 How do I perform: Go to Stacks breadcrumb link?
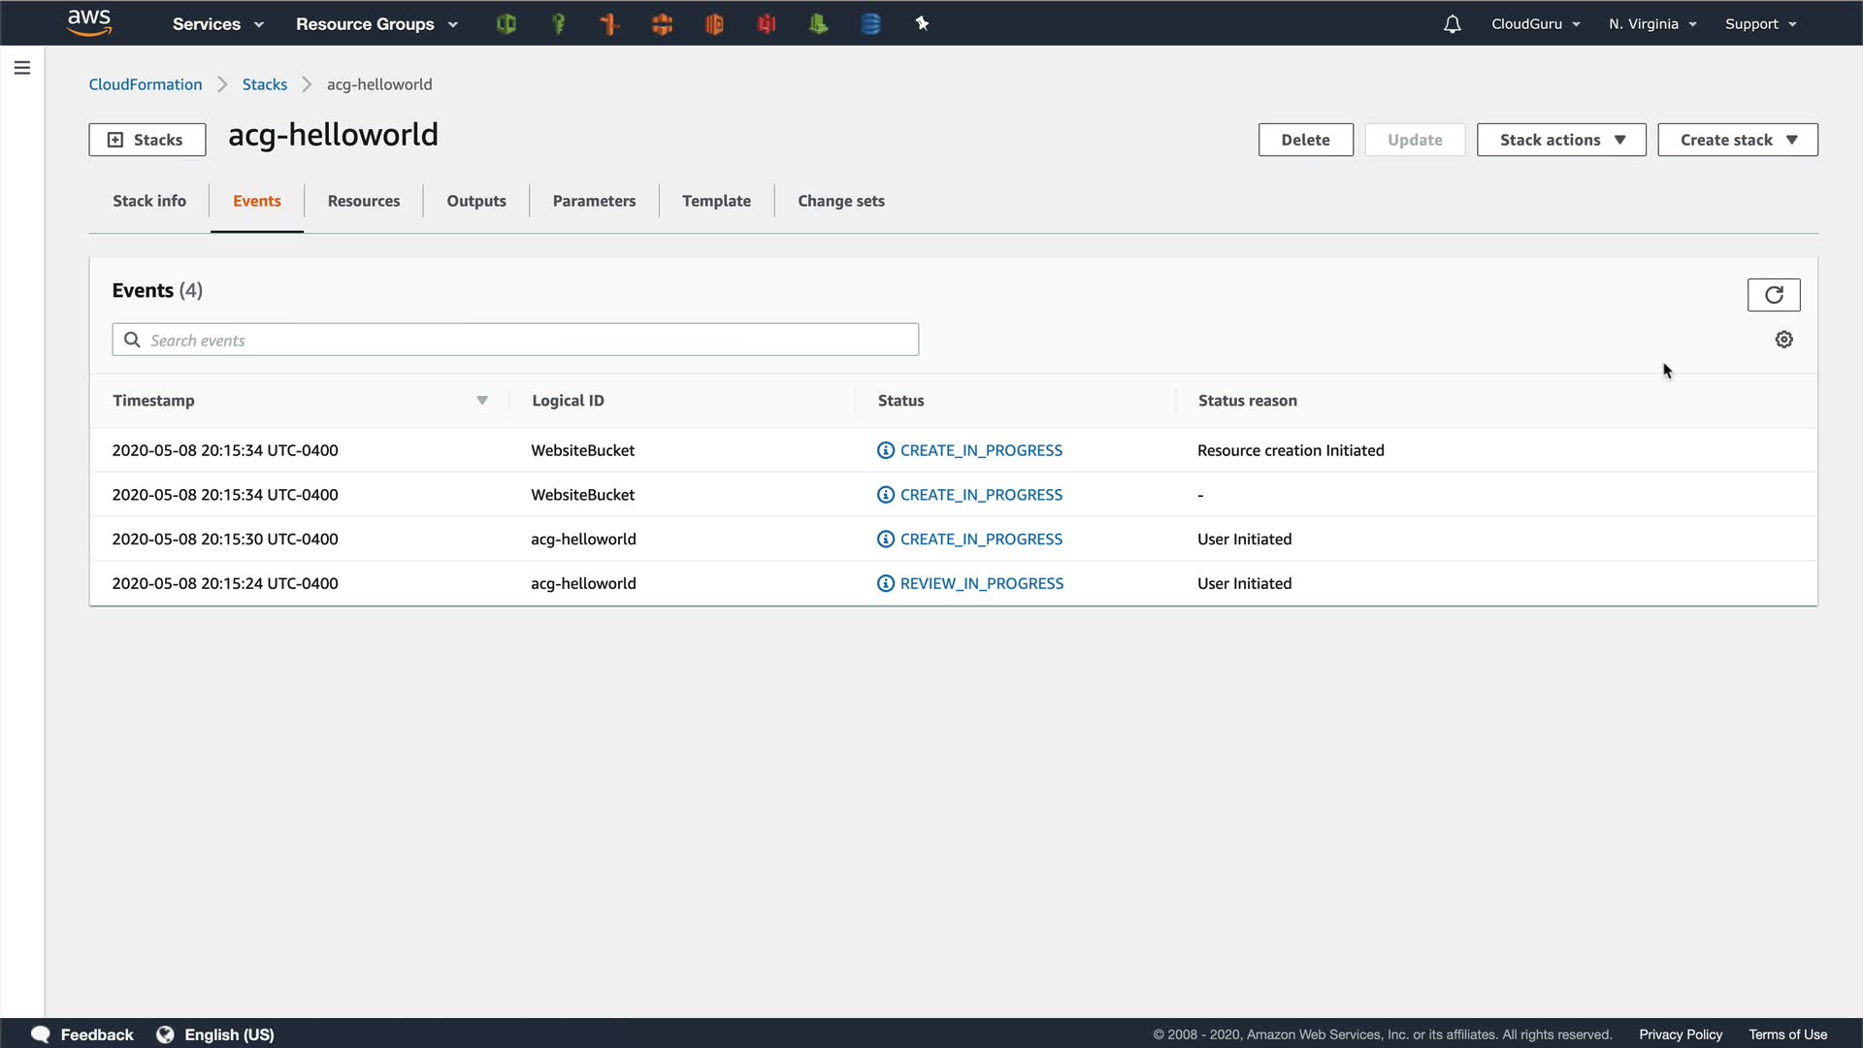(264, 84)
